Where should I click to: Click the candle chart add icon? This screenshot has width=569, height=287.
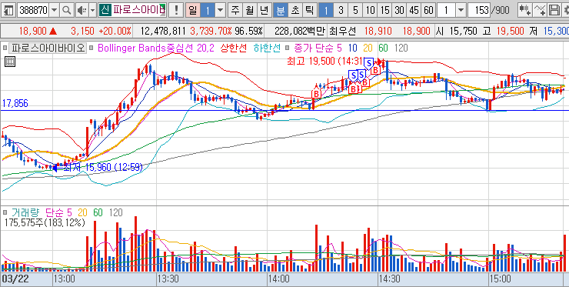pos(524,10)
